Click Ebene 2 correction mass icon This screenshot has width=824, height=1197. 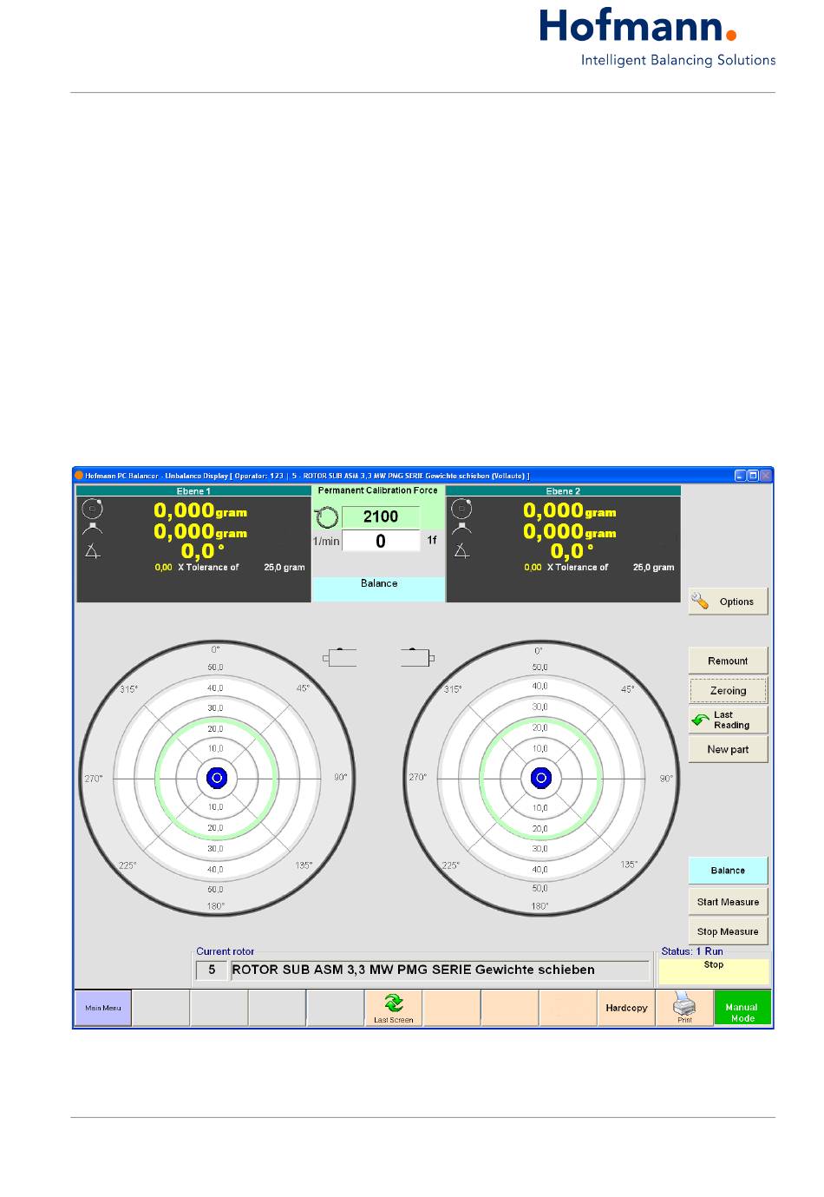461,529
